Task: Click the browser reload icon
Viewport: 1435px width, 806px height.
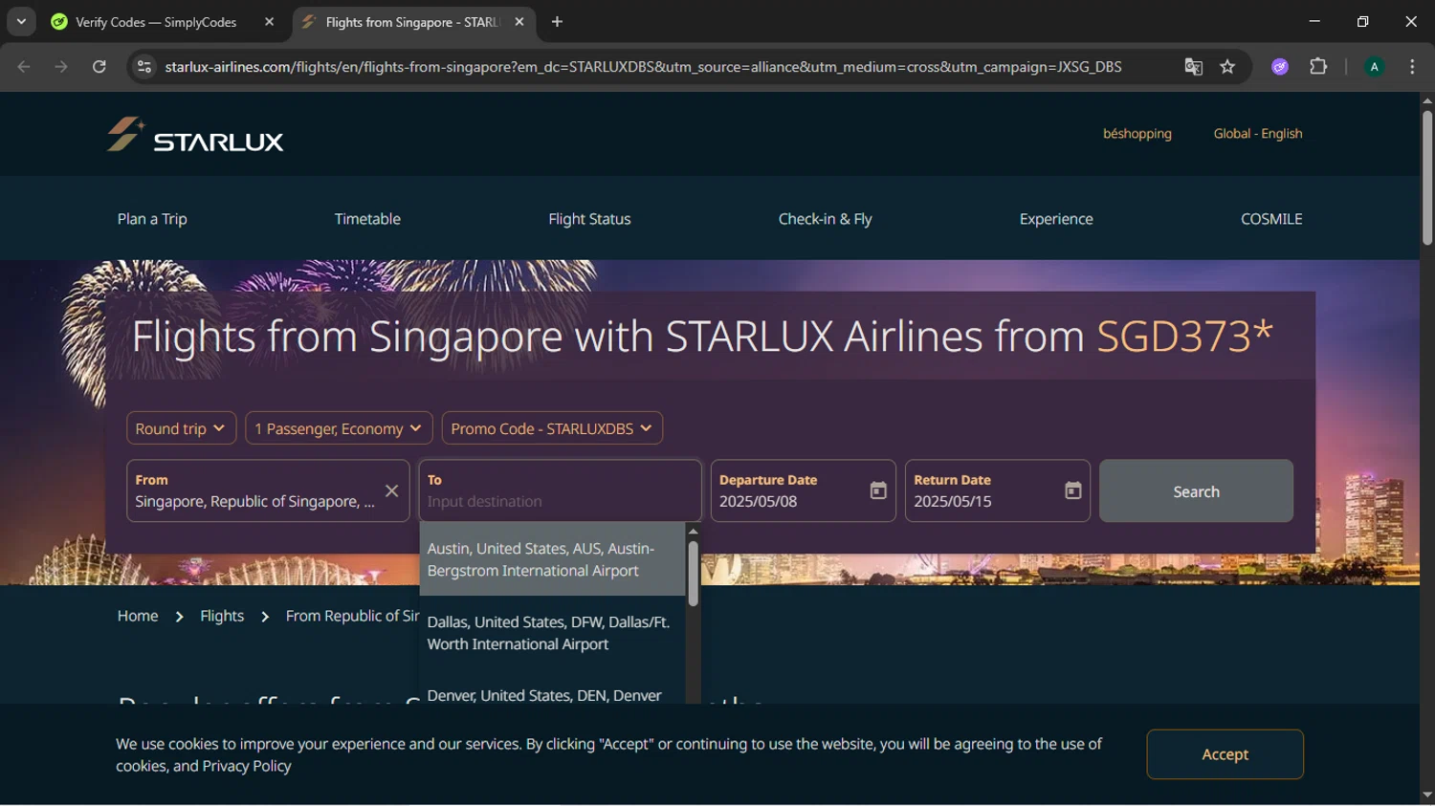Action: coord(99,67)
